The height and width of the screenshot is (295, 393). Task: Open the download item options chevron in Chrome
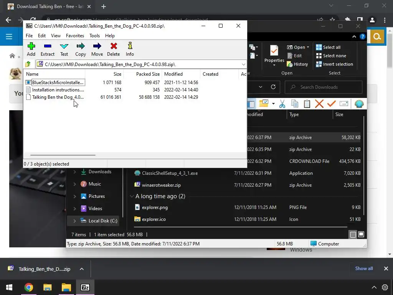pyautogui.click(x=82, y=269)
